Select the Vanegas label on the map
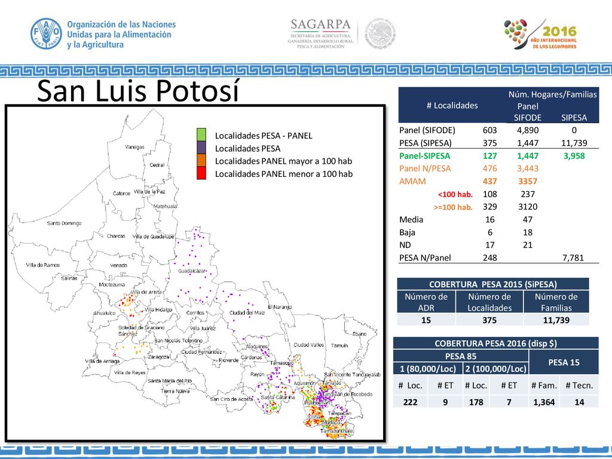Viewport: 612px width, 459px height. click(x=134, y=147)
